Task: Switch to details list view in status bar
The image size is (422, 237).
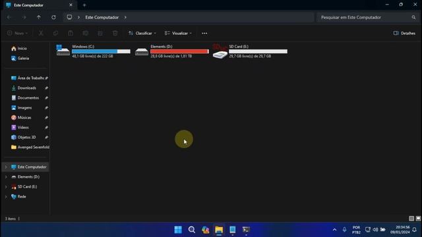Action: pyautogui.click(x=411, y=219)
